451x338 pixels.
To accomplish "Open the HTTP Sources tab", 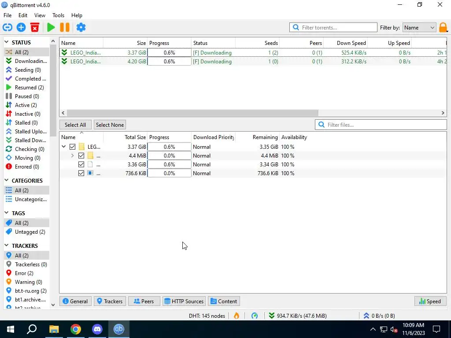I will (x=184, y=301).
